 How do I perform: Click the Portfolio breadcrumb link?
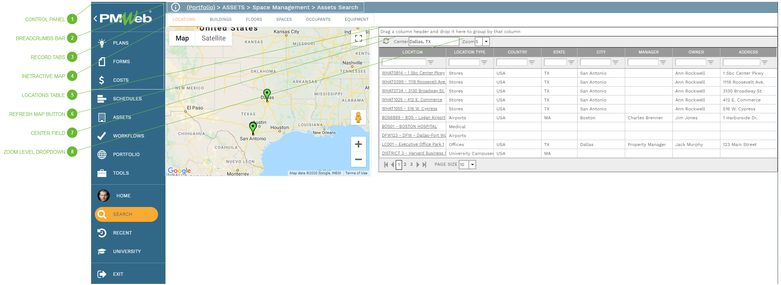[201, 7]
